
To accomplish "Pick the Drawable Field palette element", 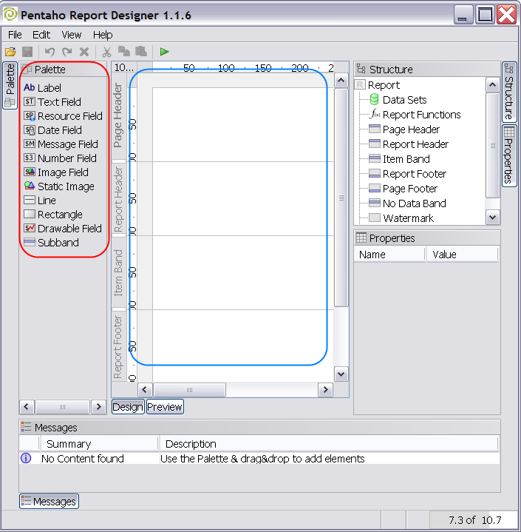I will (x=69, y=229).
